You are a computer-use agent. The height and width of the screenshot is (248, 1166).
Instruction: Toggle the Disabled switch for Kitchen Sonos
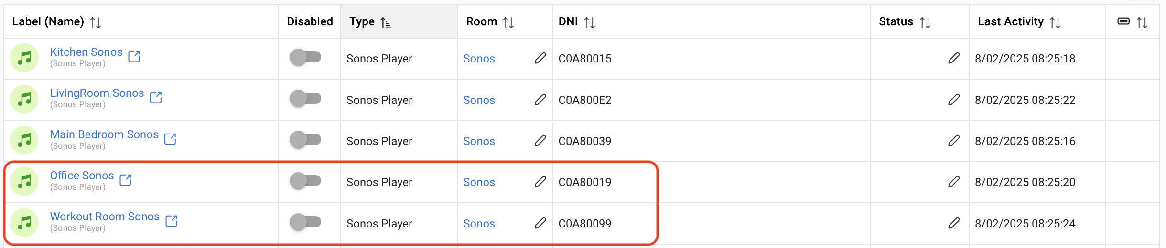(305, 57)
